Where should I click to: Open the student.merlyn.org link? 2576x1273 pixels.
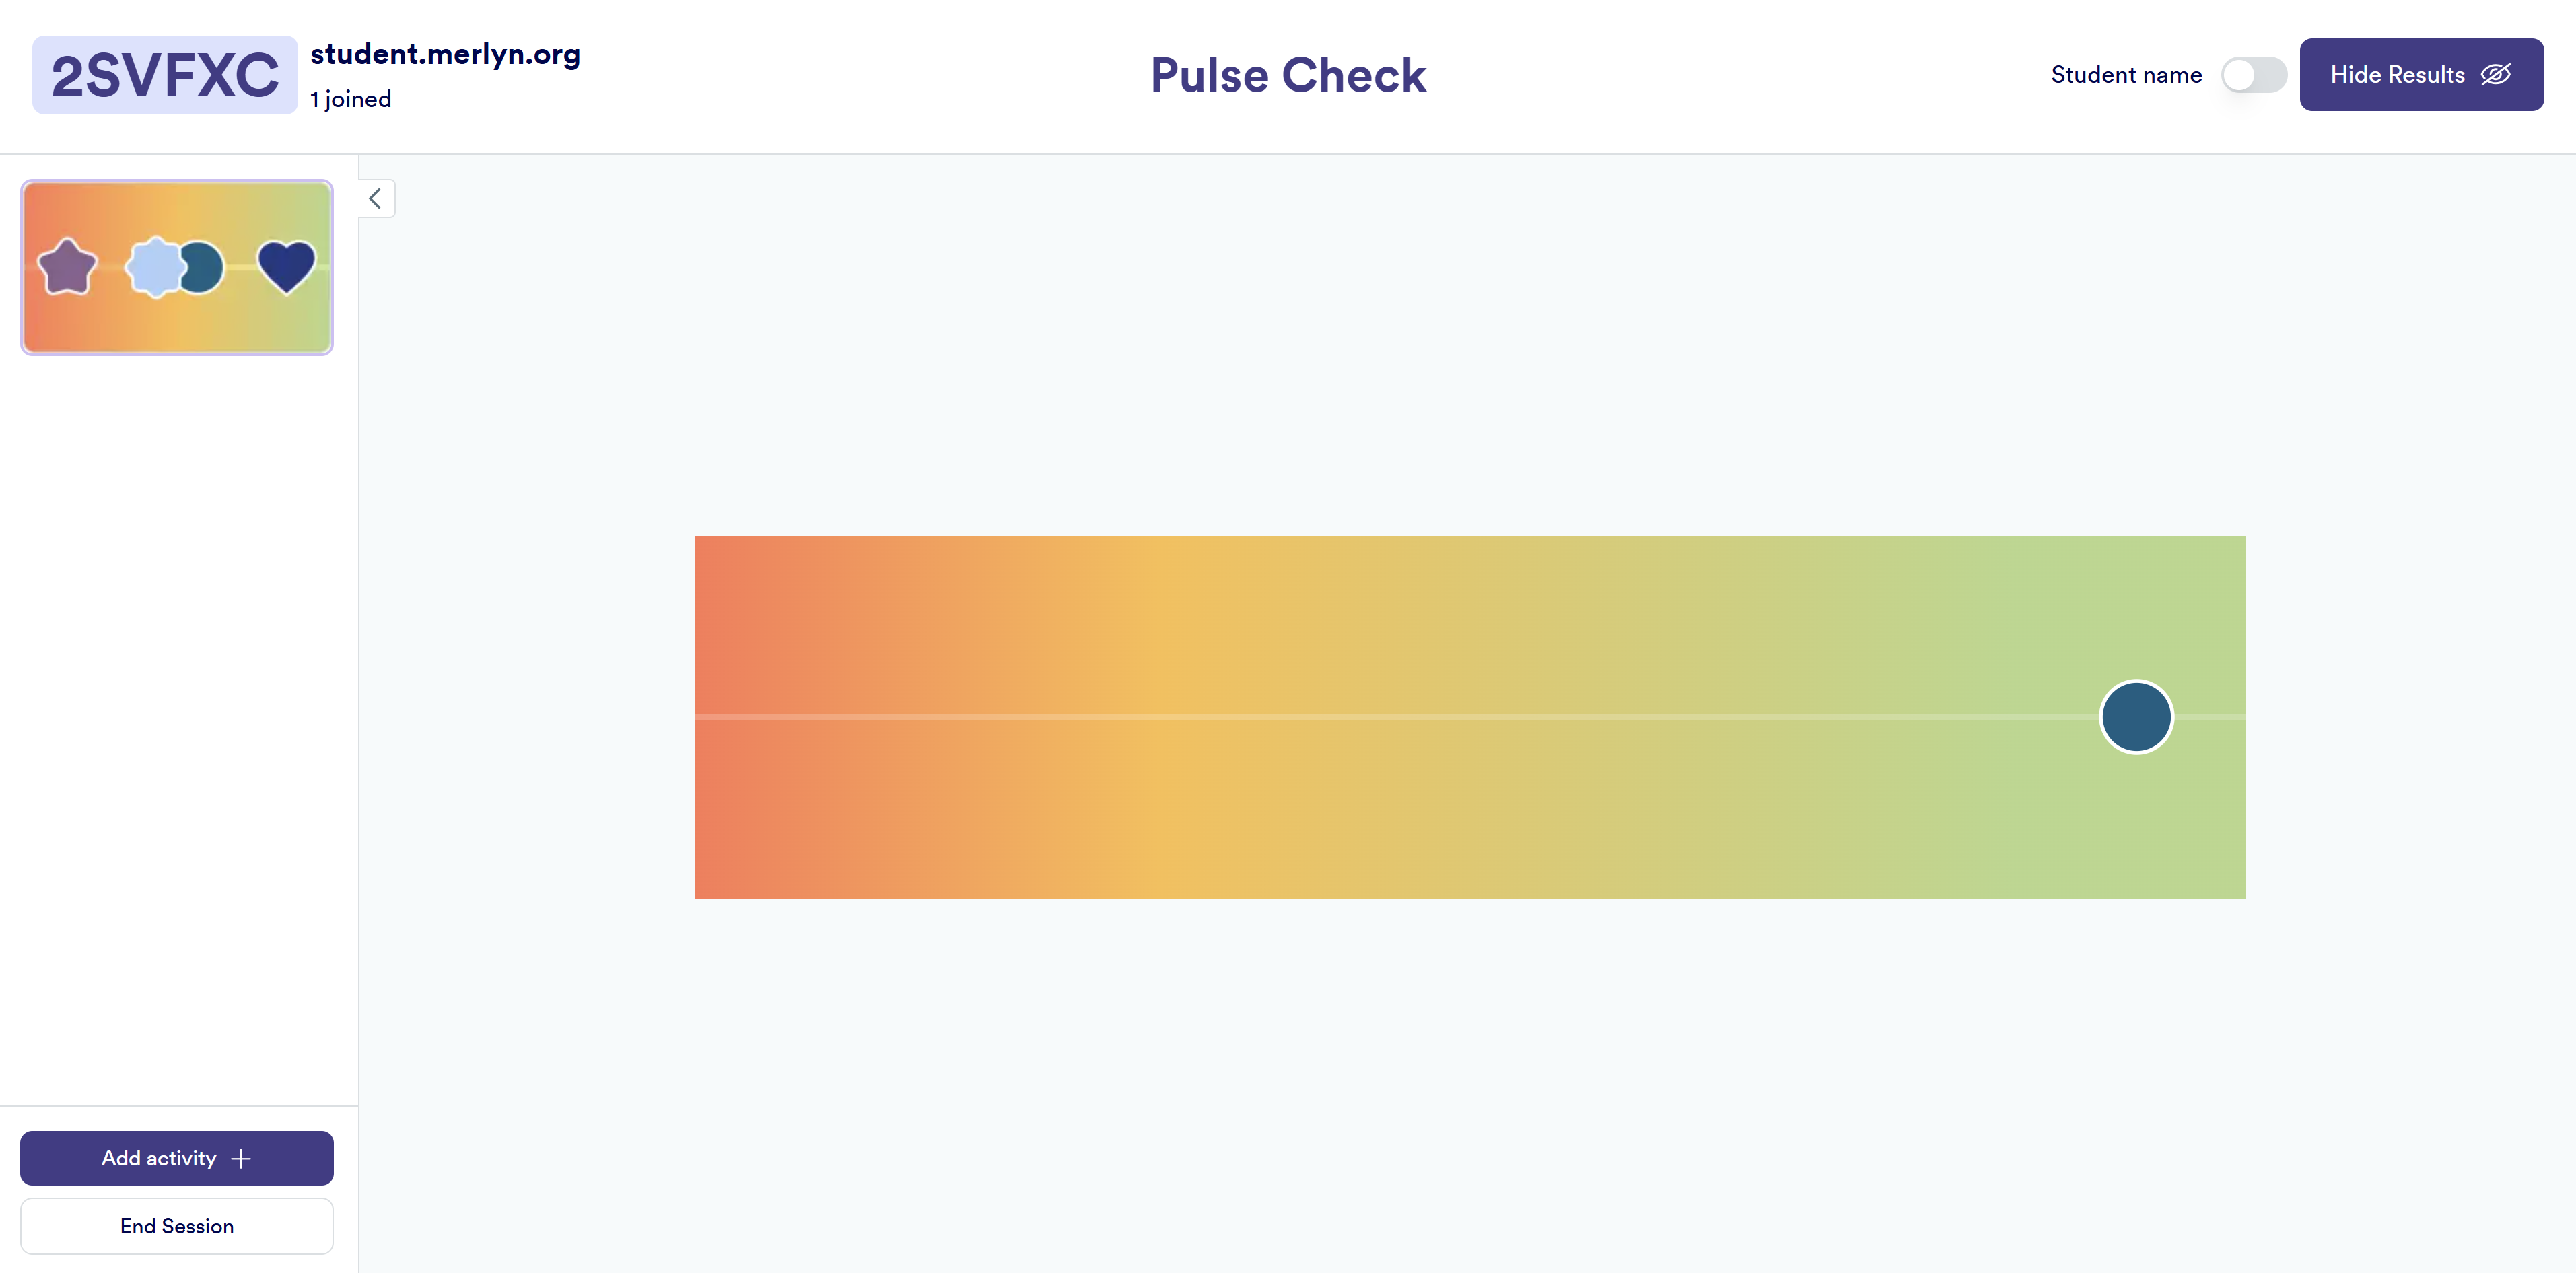445,54
